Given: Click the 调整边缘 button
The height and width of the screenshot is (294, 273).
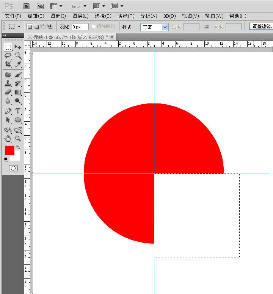Looking at the screenshot, I should coord(261,27).
